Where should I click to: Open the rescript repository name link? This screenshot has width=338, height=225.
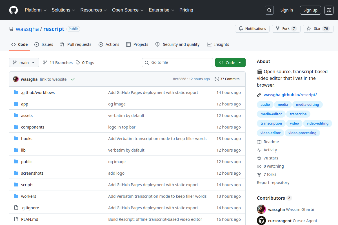pos(54,29)
